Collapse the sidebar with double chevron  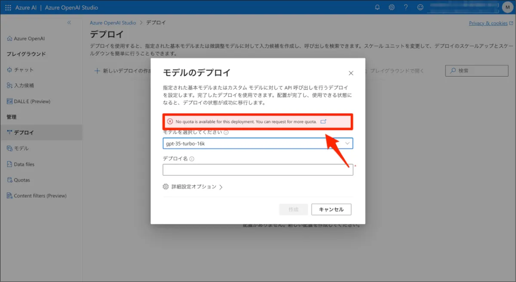click(x=69, y=22)
